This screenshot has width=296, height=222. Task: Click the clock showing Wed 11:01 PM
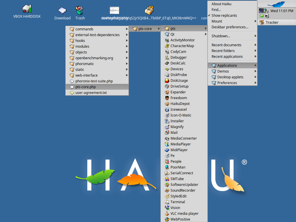click(282, 11)
